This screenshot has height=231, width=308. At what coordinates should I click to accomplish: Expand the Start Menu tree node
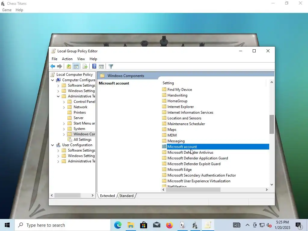(x=64, y=124)
